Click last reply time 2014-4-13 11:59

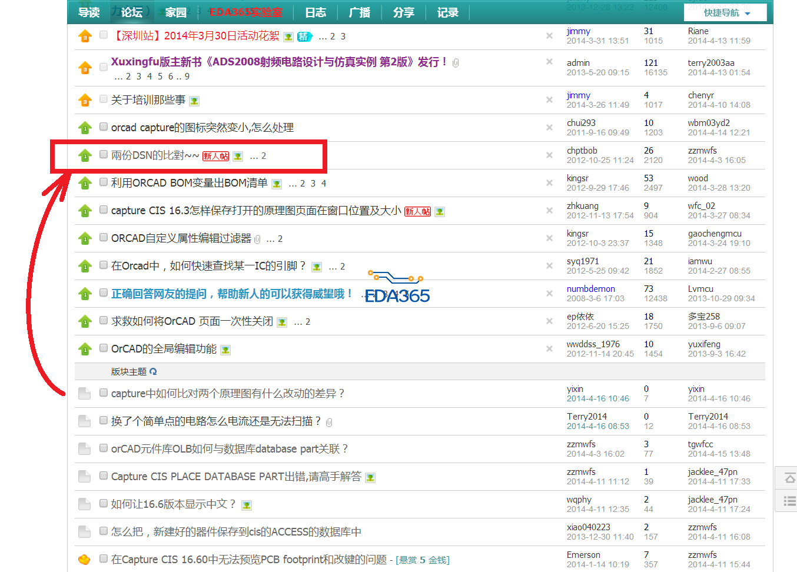719,41
